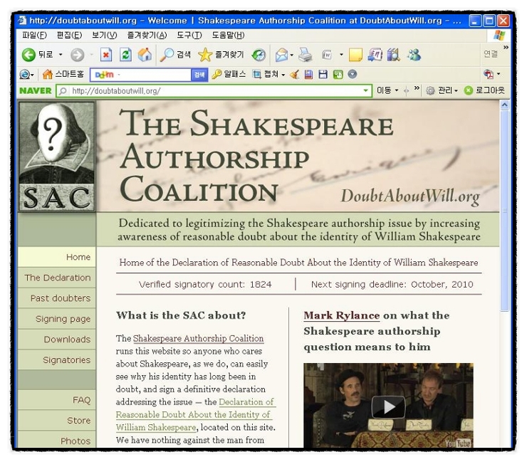Open Favorites star (즐겨찾기) panel
The image size is (527, 462).
pos(221,55)
